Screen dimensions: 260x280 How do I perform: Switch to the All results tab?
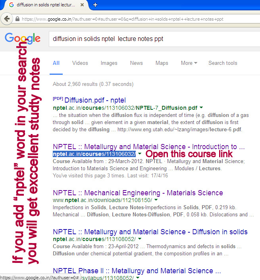coord(56,63)
